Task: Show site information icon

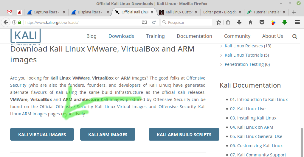Action: tap(14, 22)
